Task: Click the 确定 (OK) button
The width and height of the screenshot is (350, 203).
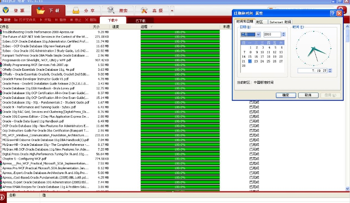Action: tap(286, 95)
